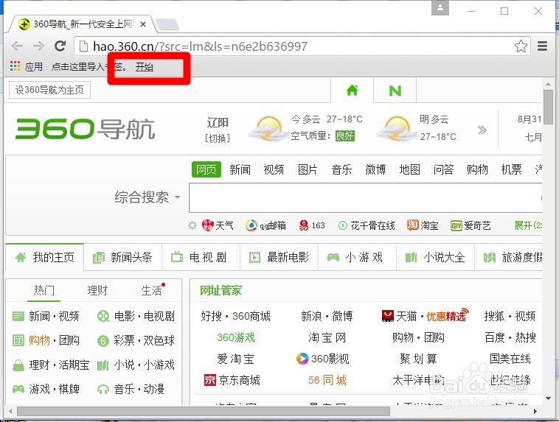Select the 视频 search category

click(274, 169)
